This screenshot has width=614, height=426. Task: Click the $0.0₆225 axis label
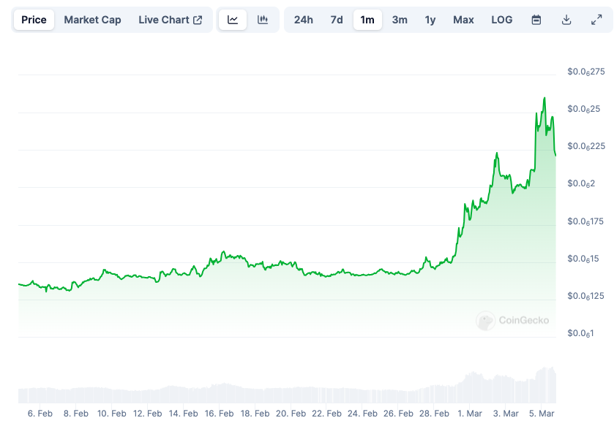tap(585, 146)
